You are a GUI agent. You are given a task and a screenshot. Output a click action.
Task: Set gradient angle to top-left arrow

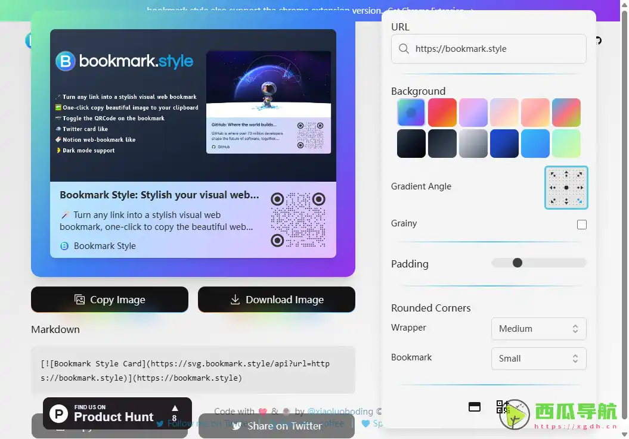(553, 175)
